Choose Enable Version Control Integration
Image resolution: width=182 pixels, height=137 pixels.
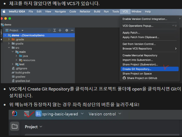[x=150, y=19]
